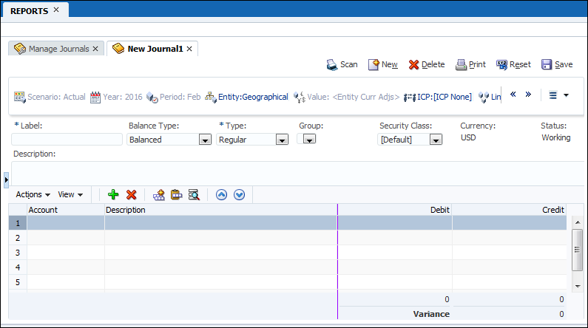Click the ICP:[ICP None] link

(x=445, y=97)
